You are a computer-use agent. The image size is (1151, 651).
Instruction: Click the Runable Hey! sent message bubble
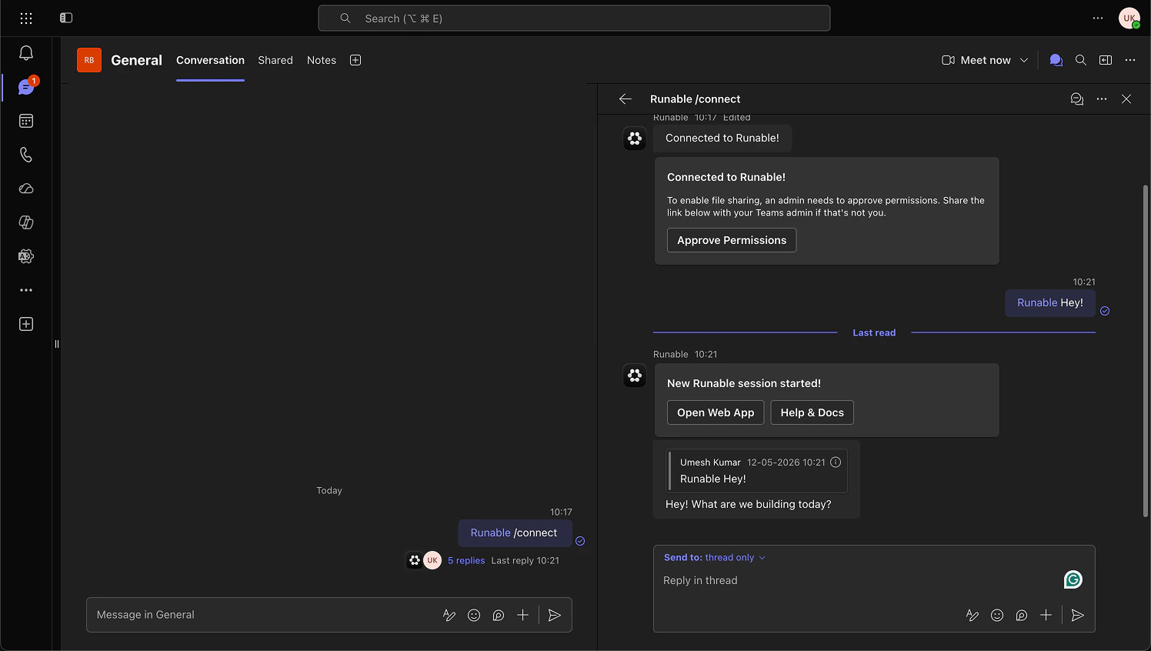[x=1050, y=302]
